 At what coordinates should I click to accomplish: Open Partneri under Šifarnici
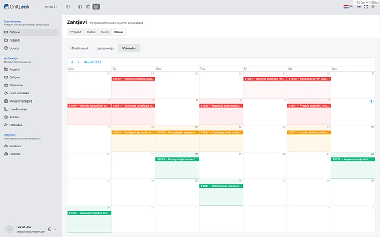(x=31, y=154)
